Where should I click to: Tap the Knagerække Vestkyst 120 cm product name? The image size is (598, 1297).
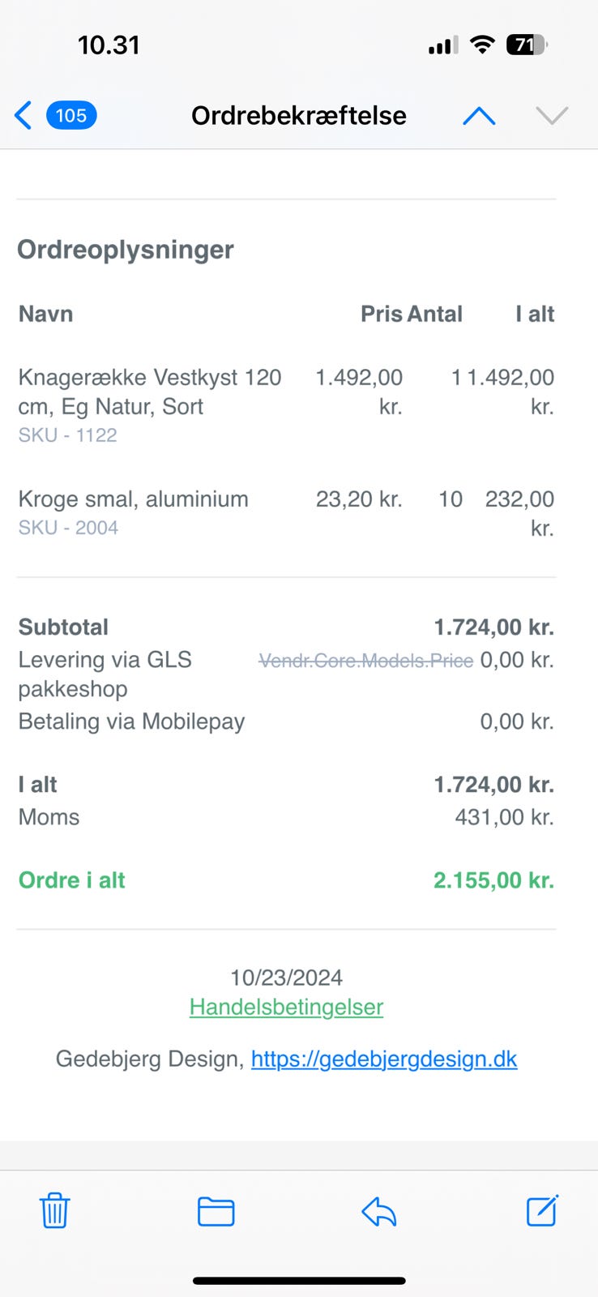150,392
